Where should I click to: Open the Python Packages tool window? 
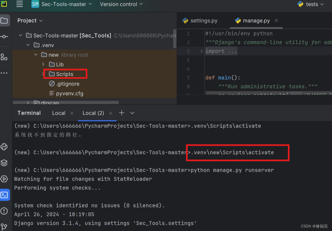5,147
